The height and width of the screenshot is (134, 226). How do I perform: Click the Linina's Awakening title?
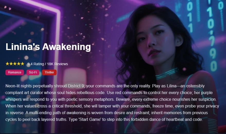48,47
